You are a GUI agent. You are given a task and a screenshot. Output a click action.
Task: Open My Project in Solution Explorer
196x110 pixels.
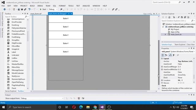coord(175,29)
